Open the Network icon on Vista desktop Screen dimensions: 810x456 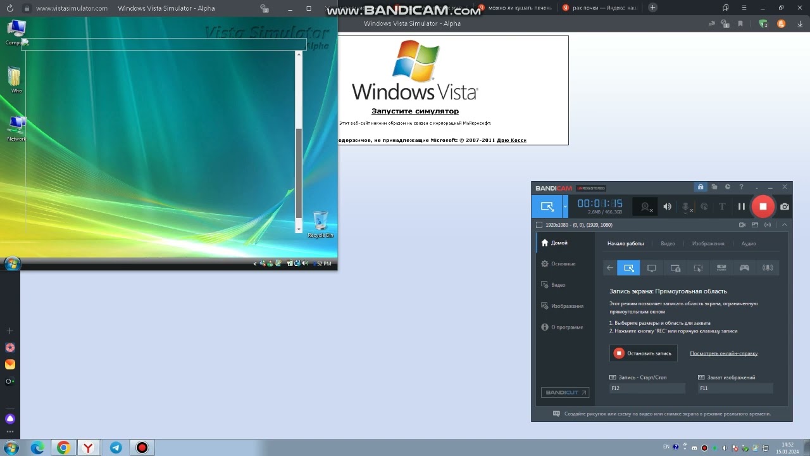coord(16,129)
